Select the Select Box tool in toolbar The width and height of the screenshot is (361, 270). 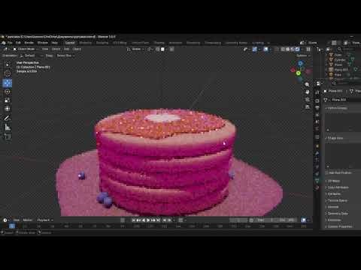(8, 64)
